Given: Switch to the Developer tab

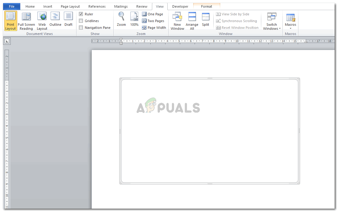Looking at the screenshot, I should tap(180, 6).
